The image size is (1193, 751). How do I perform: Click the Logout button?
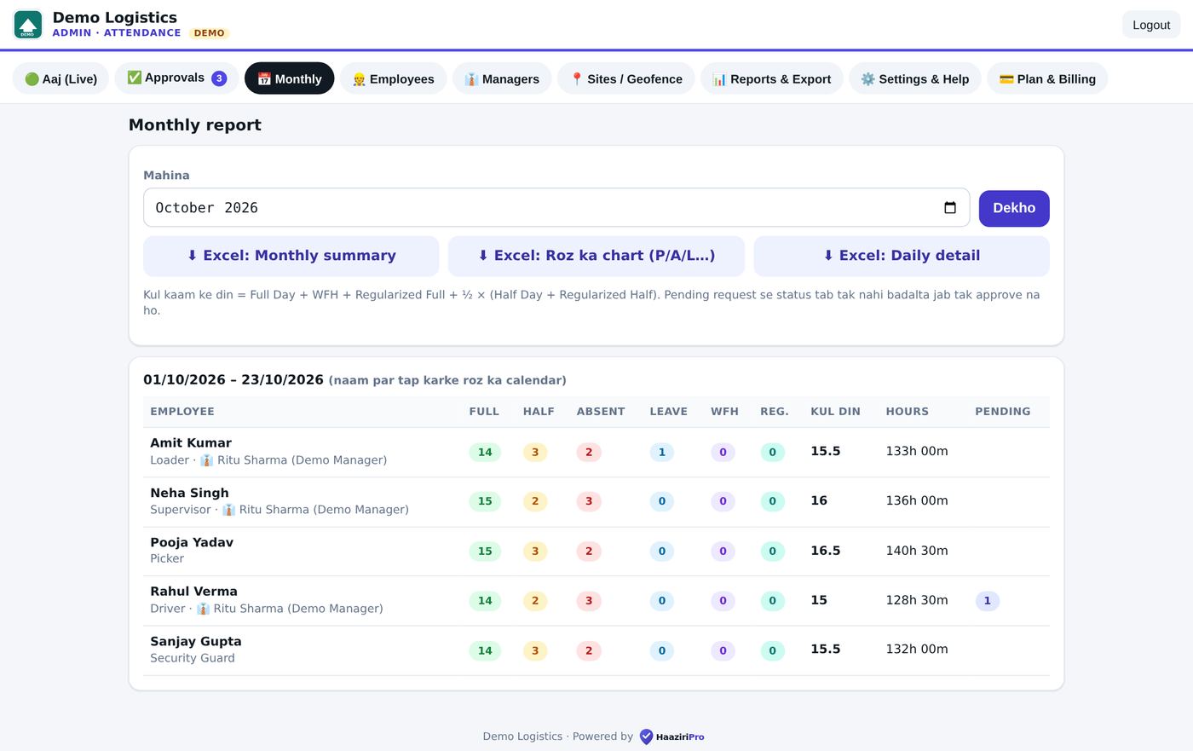tap(1151, 25)
